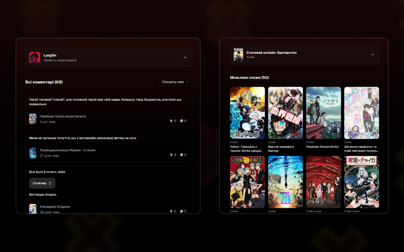404x252 pixels.
Task: Open the Чарівник Кунон може бачити title
Action: [x=63, y=116]
